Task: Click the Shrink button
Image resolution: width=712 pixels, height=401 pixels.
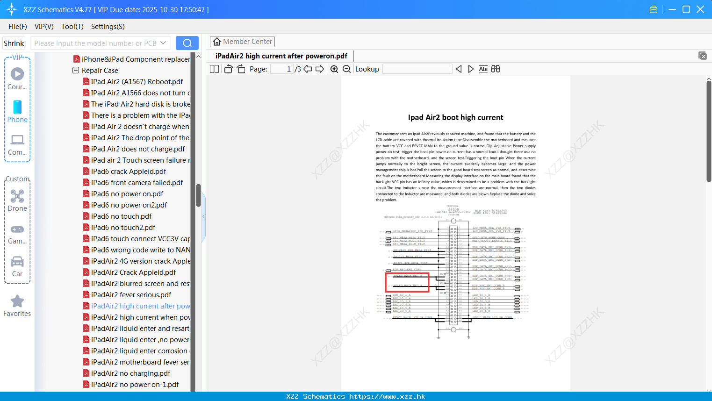Action: (14, 43)
